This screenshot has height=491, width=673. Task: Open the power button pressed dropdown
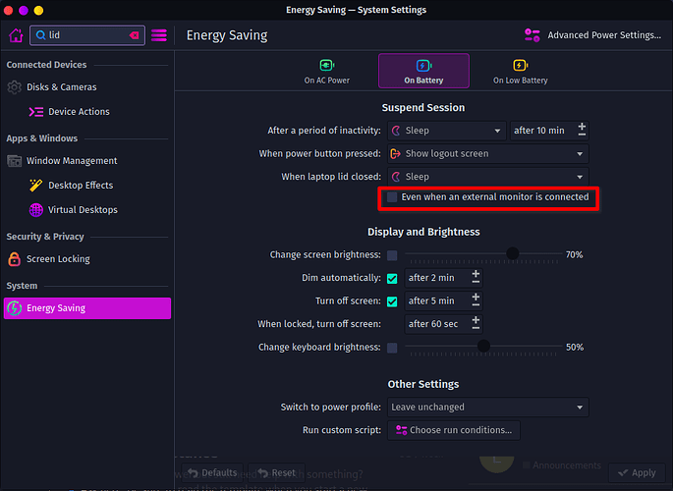pyautogui.click(x=487, y=154)
